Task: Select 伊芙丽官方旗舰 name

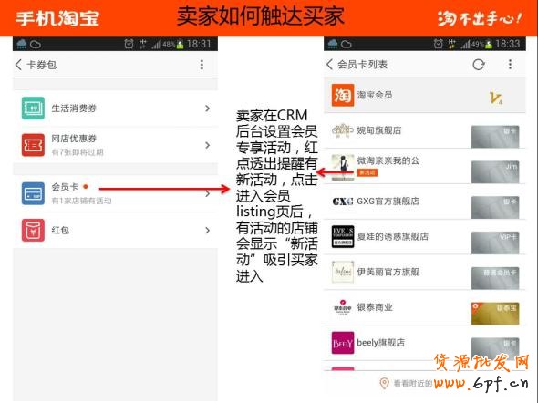Action: pos(388,272)
